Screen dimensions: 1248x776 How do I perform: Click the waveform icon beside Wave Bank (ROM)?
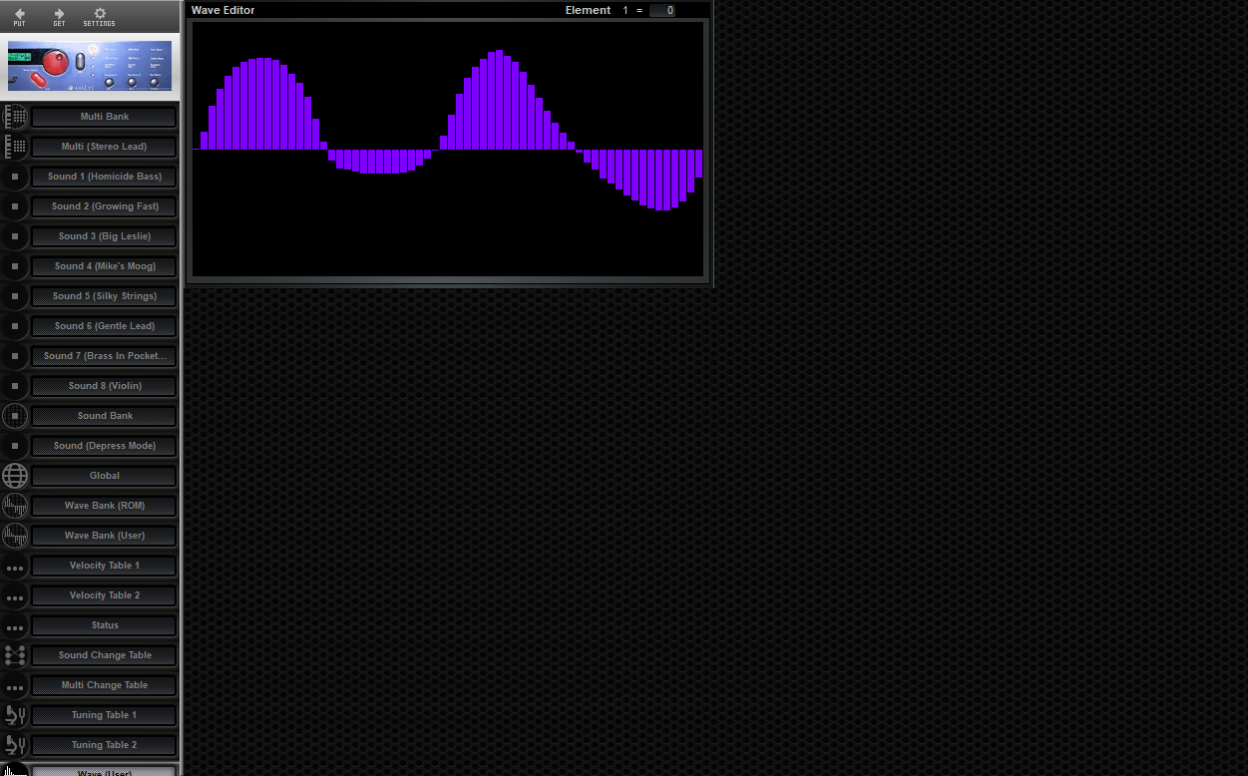click(15, 506)
